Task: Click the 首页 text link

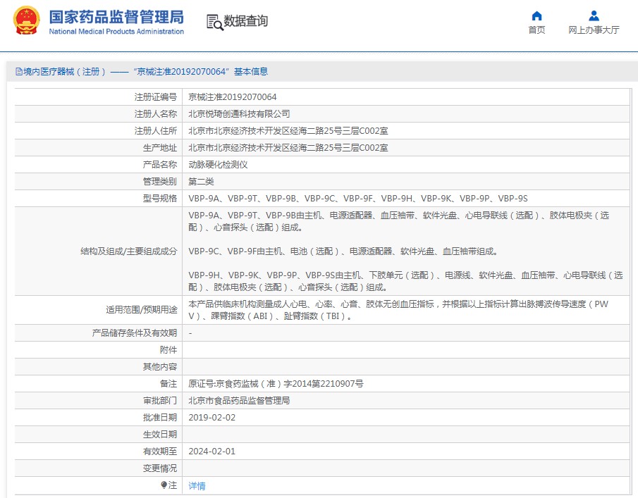Action: 536,30
